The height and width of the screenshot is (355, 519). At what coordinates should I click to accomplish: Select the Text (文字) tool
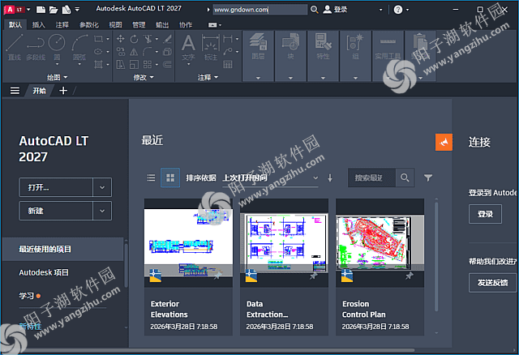pos(188,48)
